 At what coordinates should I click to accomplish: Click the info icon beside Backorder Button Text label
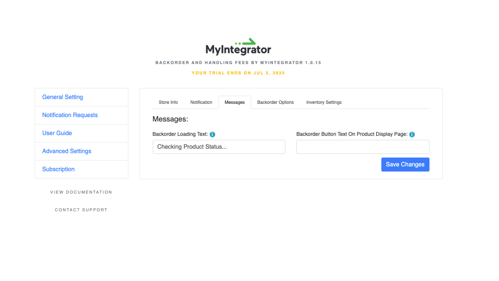coord(412,134)
